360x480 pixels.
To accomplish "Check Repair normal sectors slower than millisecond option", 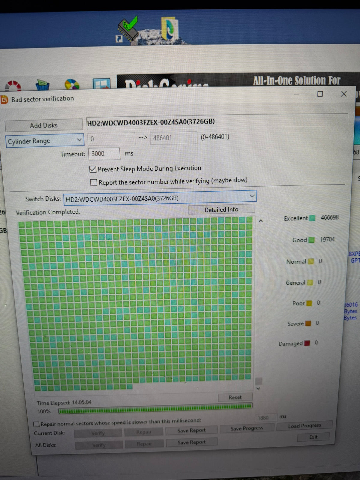I will click(x=36, y=424).
